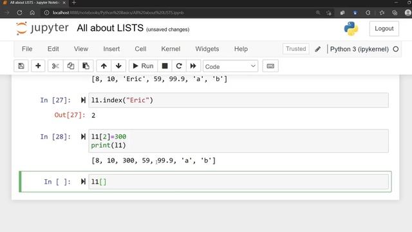Click the pencil edit mode indicator

(x=317, y=49)
